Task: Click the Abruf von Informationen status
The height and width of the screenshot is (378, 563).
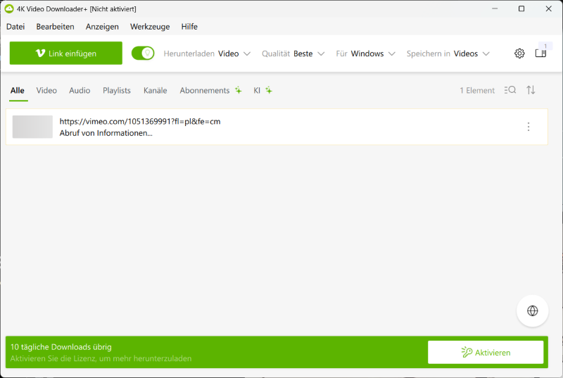Action: (106, 133)
